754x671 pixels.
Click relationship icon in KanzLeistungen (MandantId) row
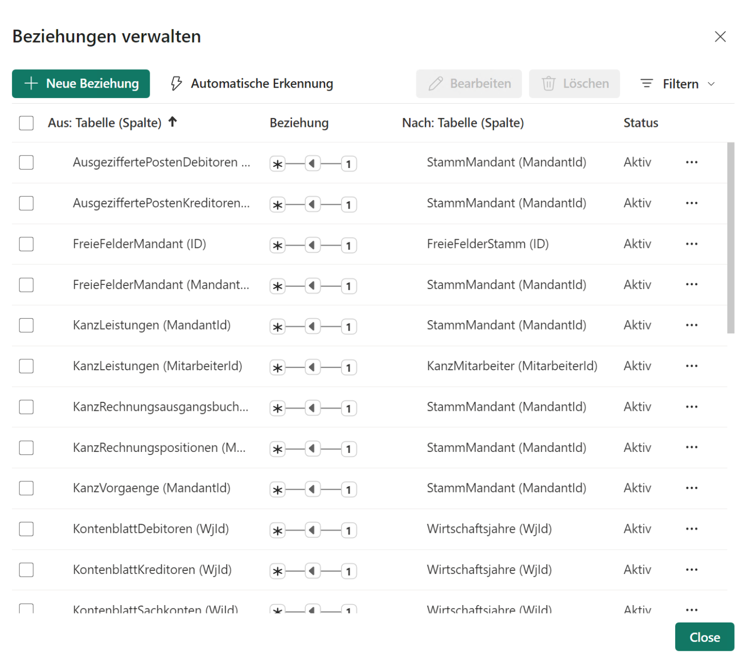point(313,327)
